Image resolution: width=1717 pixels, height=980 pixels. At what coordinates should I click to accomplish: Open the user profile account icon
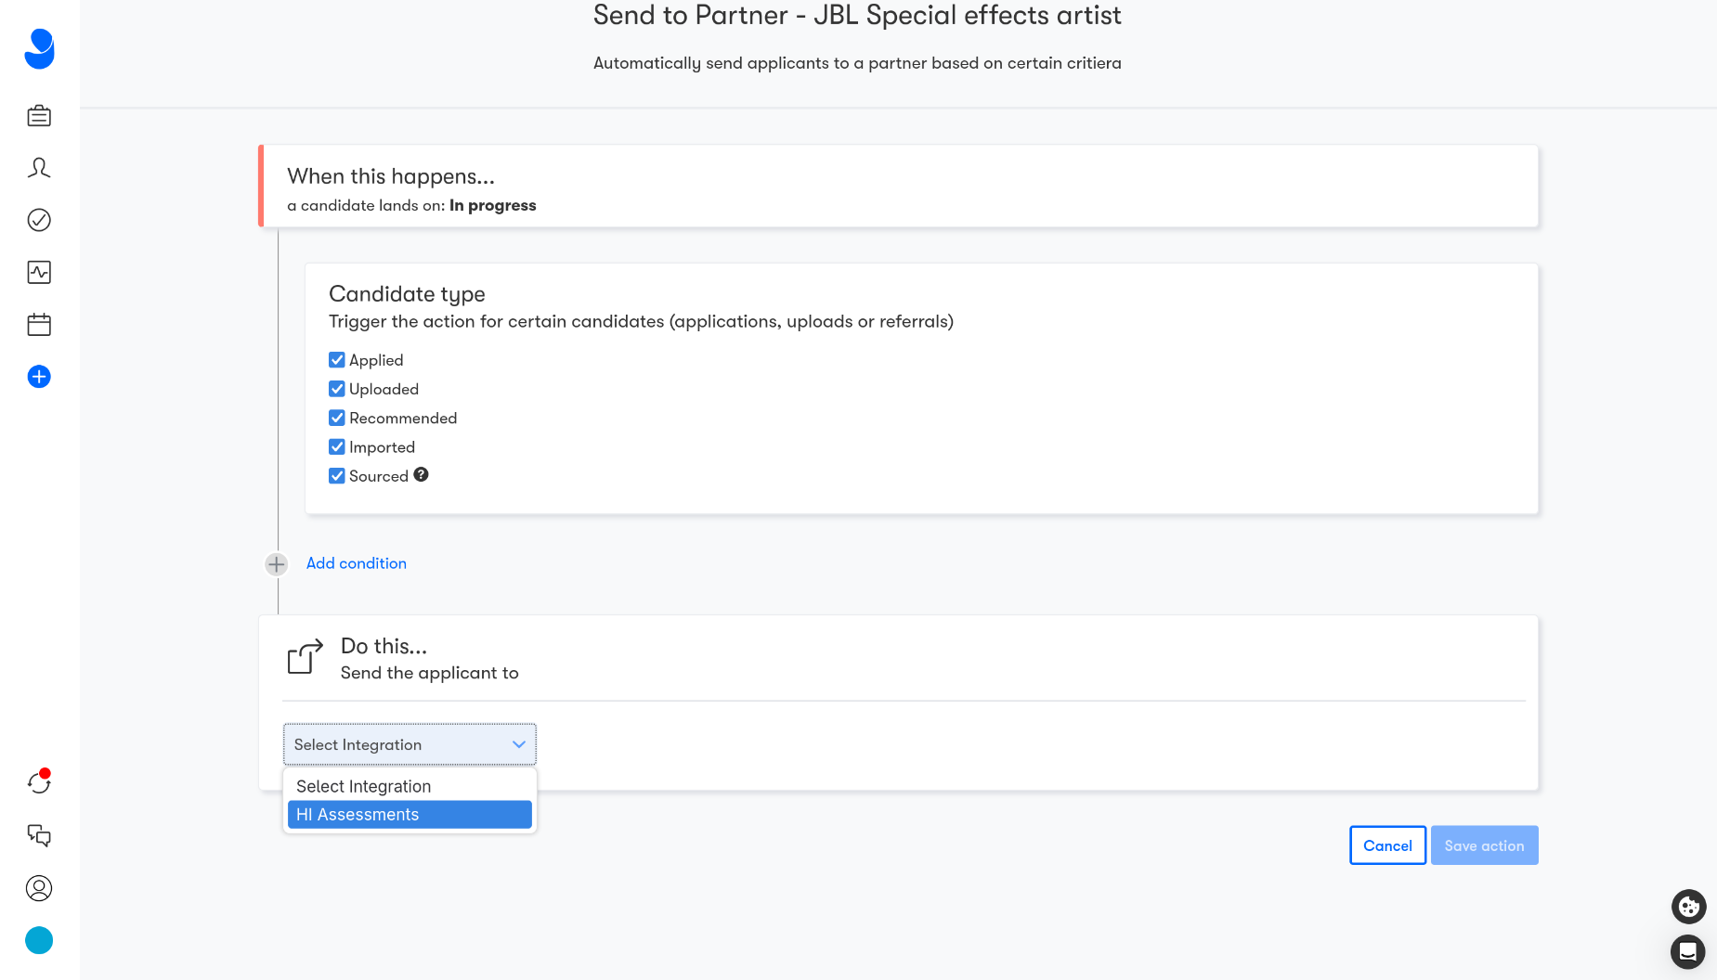39,888
